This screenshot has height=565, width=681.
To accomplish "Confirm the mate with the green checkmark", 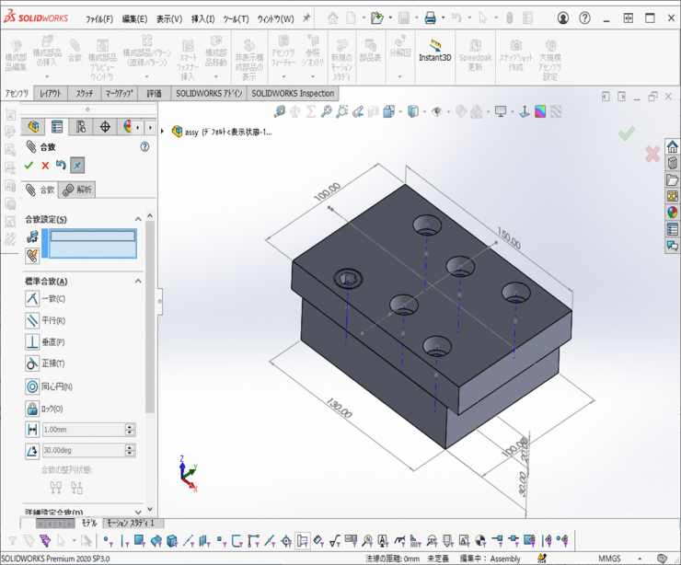I will (29, 165).
